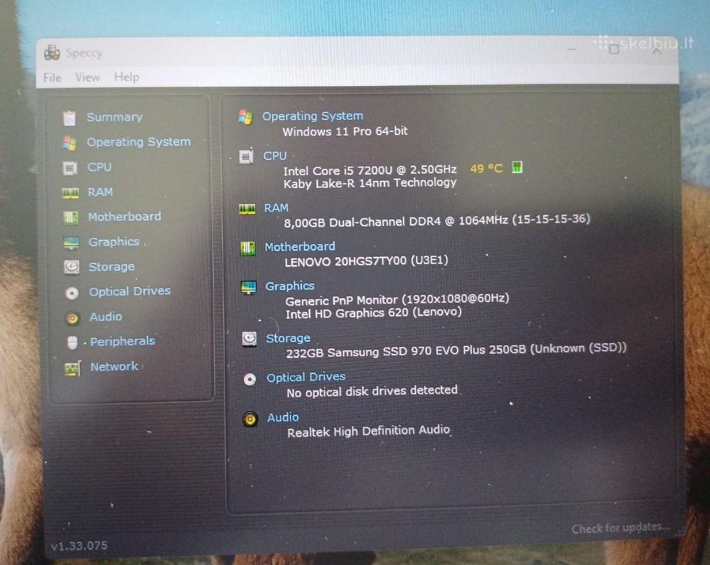Click the Optical Drives disc icon in summary

249,379
